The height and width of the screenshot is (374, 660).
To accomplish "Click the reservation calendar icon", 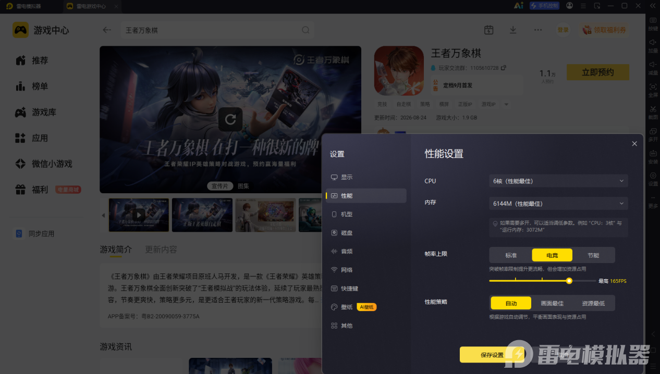I will pos(488,30).
